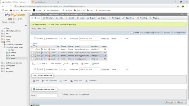Click the upper Search this table field
Image resolution: width=189 pixels, height=106 pixels.
click(90, 39)
